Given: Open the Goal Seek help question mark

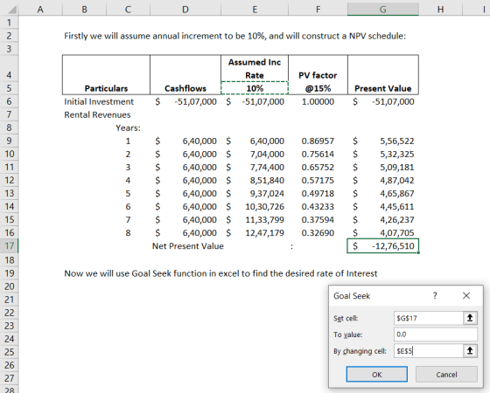Looking at the screenshot, I should coord(435,295).
